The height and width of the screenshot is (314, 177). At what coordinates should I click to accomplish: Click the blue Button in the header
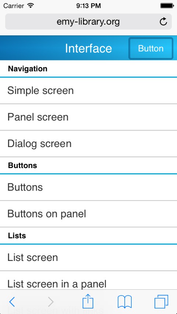[x=151, y=48]
